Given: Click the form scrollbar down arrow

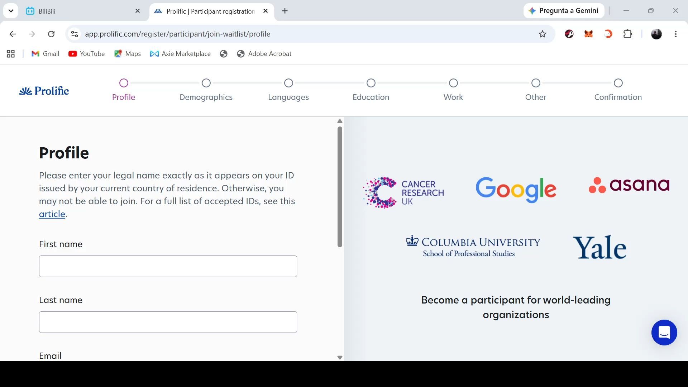Looking at the screenshot, I should [x=340, y=357].
